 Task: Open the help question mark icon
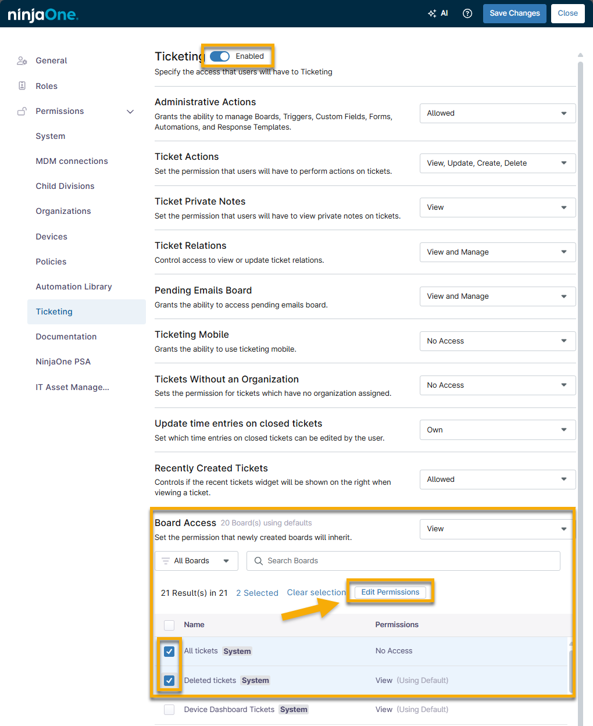tap(467, 13)
